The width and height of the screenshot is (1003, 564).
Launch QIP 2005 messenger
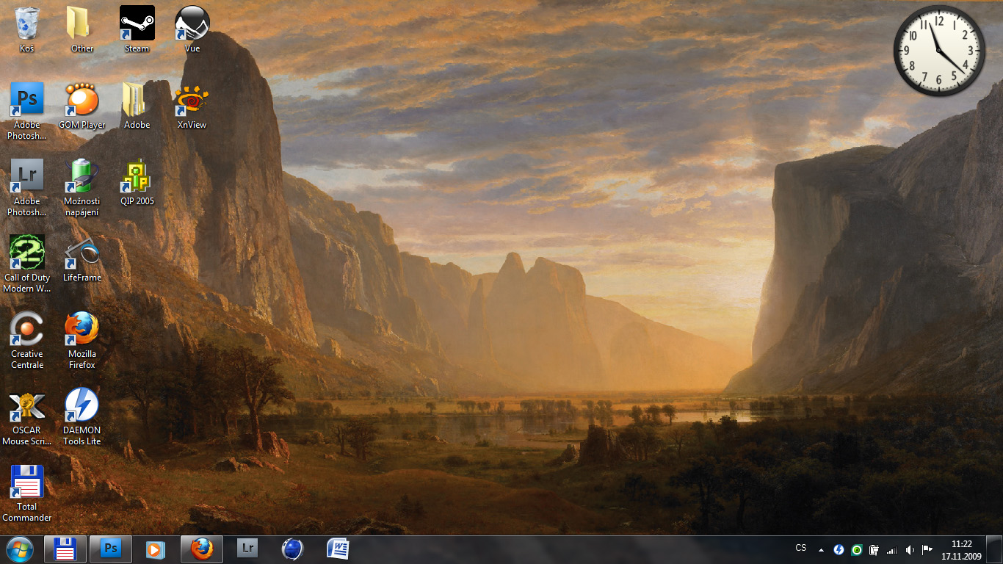137,174
